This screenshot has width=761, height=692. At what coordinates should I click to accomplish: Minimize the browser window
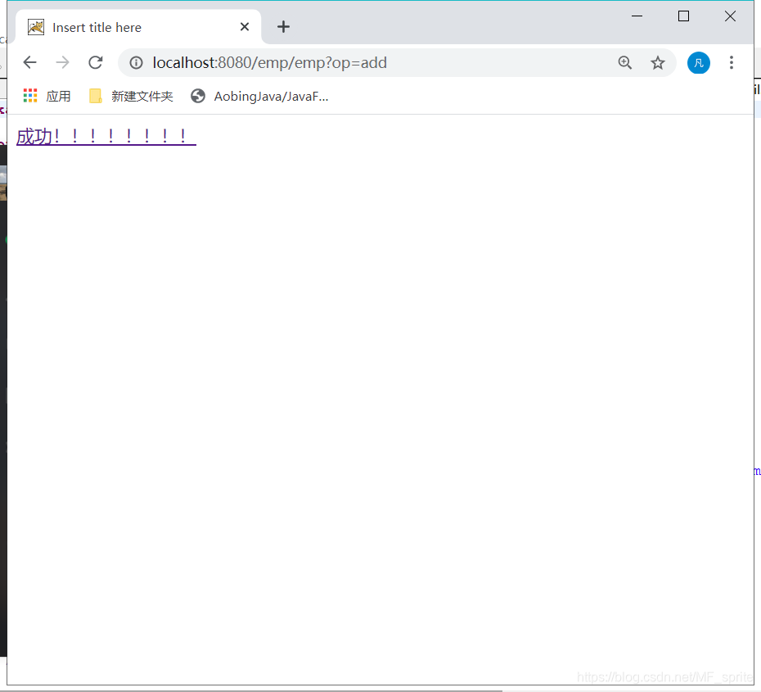coord(637,16)
